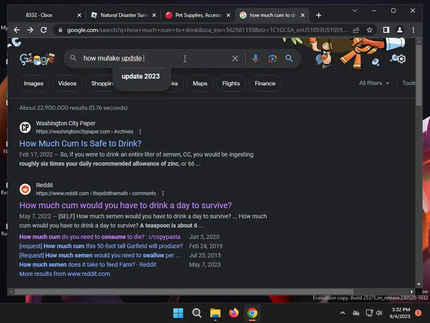Search by image with Google Lens
Screen dimensions: 430x323
(x=272, y=58)
